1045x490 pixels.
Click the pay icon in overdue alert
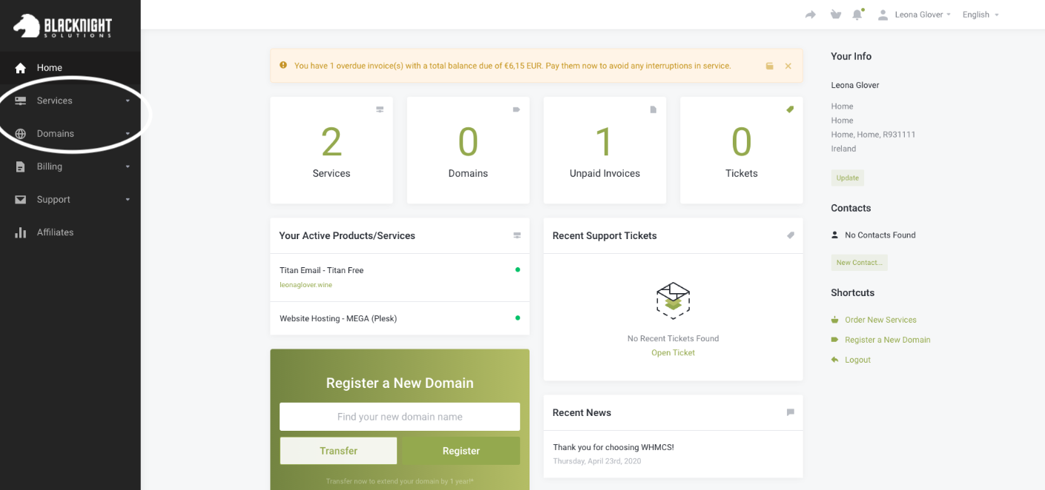pos(770,66)
